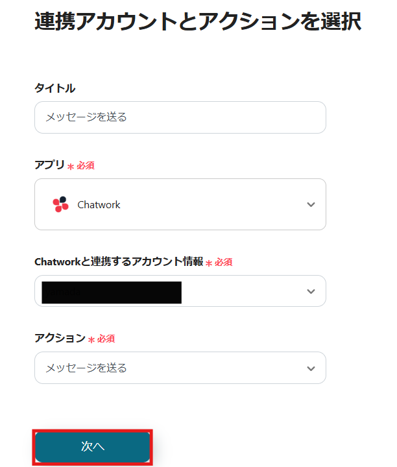The height and width of the screenshot is (467, 397).
Task: Click the 必須 marker beside アクション
Action: tap(106, 339)
